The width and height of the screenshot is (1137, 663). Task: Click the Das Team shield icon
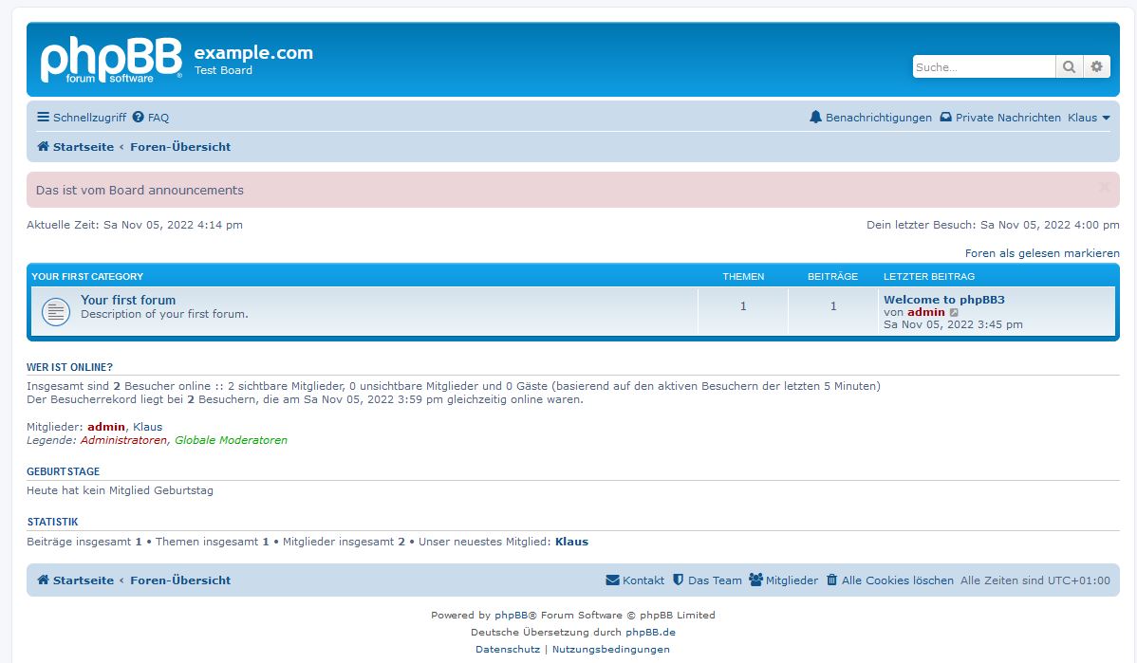679,580
